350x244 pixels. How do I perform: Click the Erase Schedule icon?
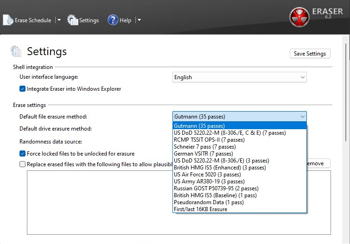[8, 20]
